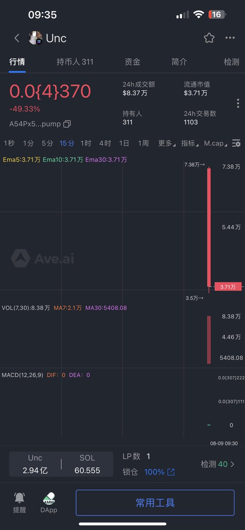This screenshot has height=530, width=245.
Task: Tap the back arrow icon
Action: [17, 38]
